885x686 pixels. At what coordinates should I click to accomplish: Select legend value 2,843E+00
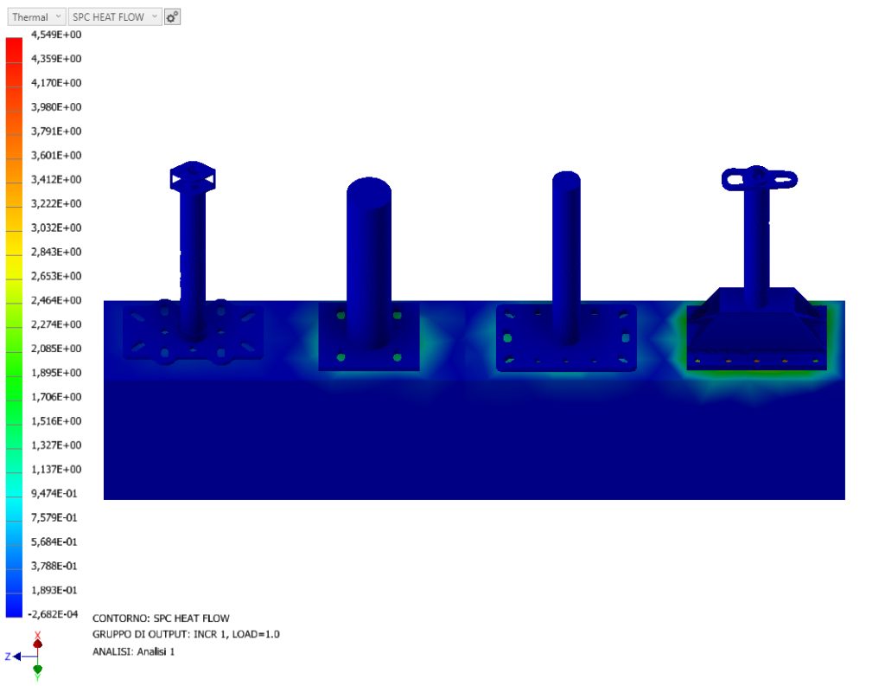click(x=56, y=252)
